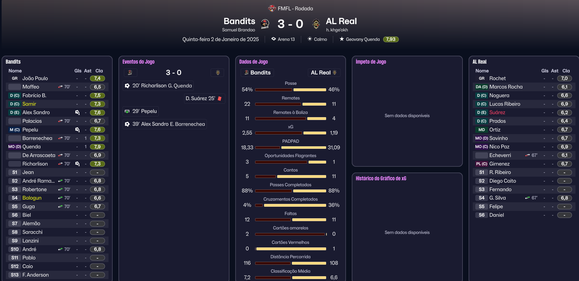Open João Paulo's player profile

coord(35,78)
